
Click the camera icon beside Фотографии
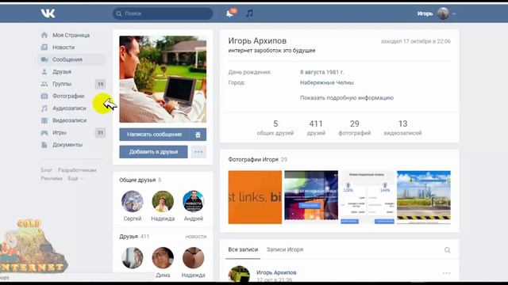tap(44, 96)
